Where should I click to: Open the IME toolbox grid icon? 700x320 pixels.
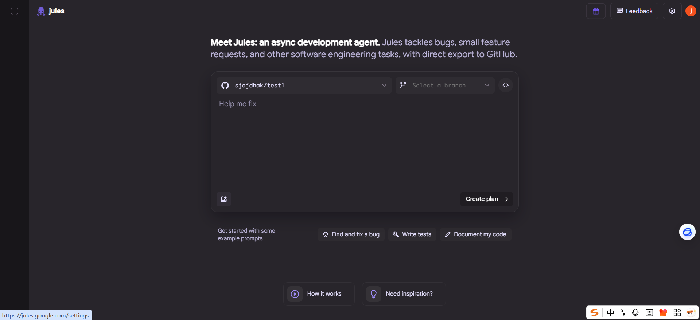pos(677,312)
